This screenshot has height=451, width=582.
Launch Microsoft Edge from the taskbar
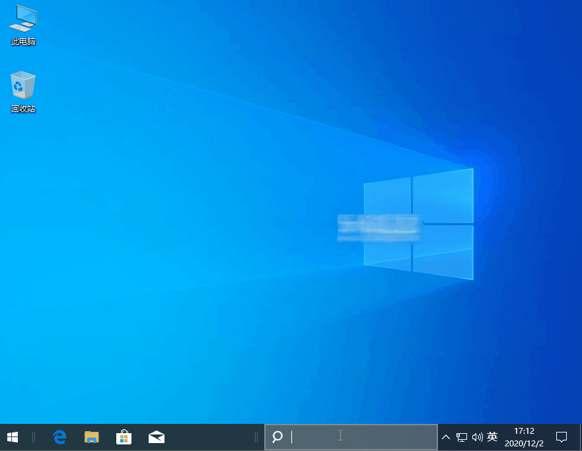tap(59, 437)
